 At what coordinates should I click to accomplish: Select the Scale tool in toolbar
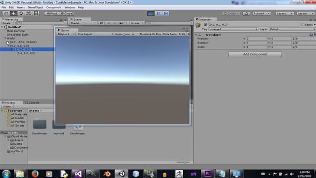click(x=29, y=13)
